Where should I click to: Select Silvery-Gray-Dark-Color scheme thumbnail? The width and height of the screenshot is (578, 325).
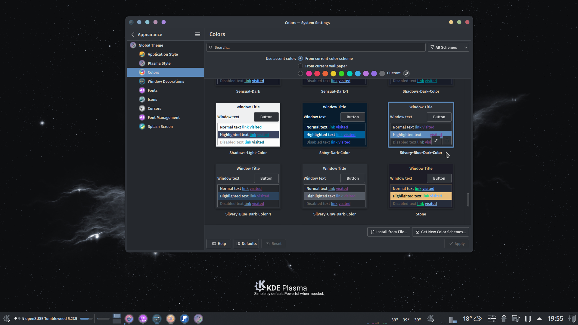tap(334, 186)
